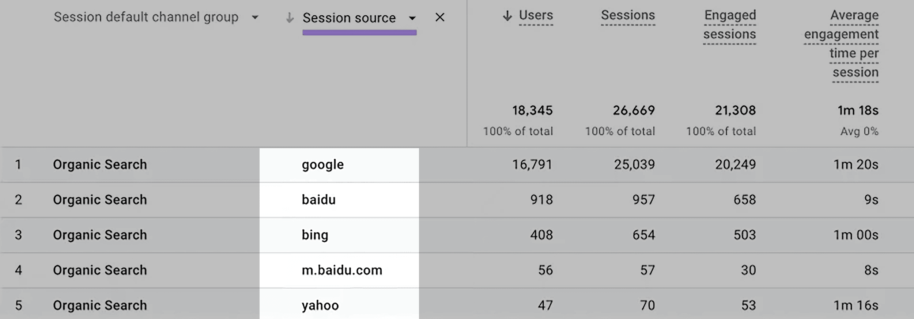Expand the Session source column options
This screenshot has height=319, width=914.
click(412, 18)
